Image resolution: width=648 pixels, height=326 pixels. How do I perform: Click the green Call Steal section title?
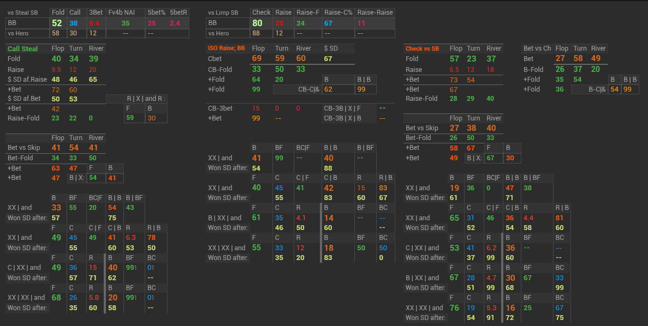[22, 49]
